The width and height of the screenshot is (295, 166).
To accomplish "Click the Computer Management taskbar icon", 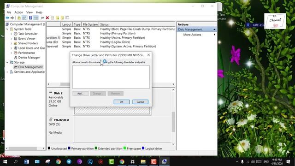I will [x=164, y=161].
